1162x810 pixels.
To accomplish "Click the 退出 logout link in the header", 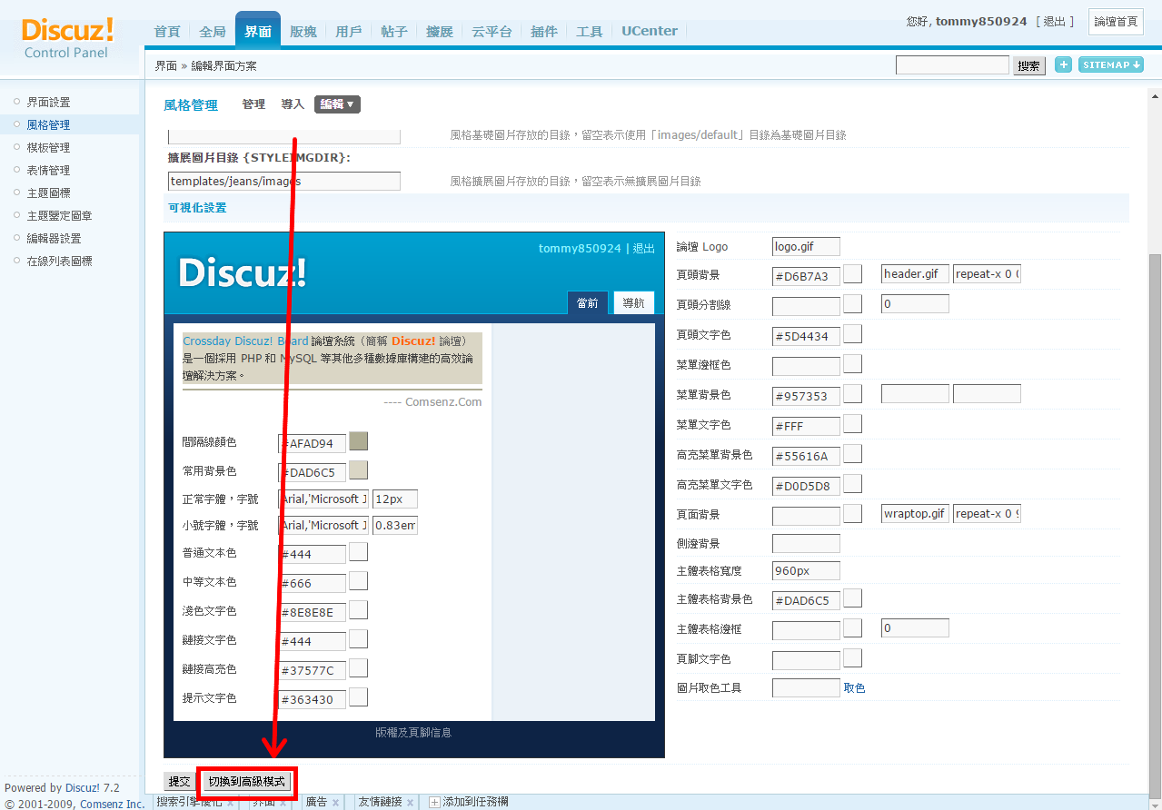I will (x=1055, y=21).
